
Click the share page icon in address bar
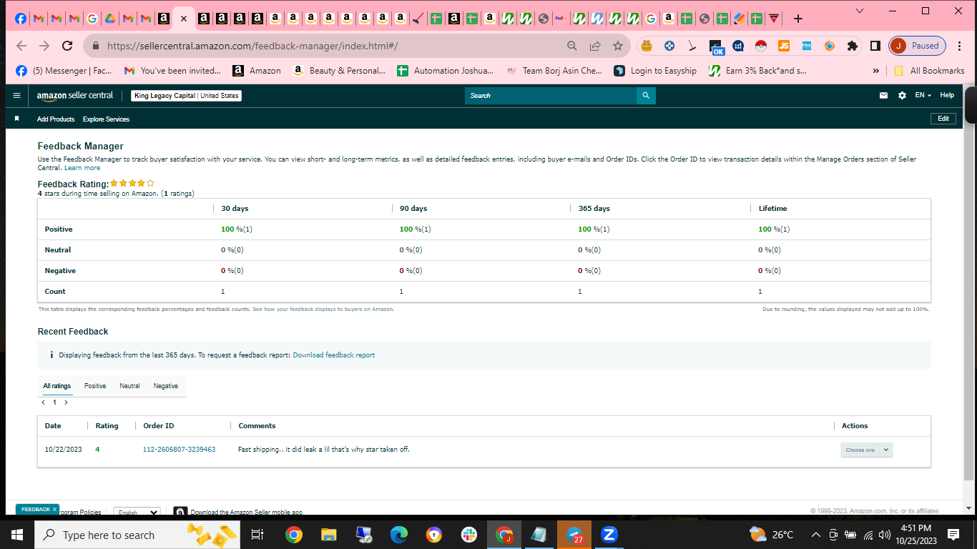[x=594, y=46]
